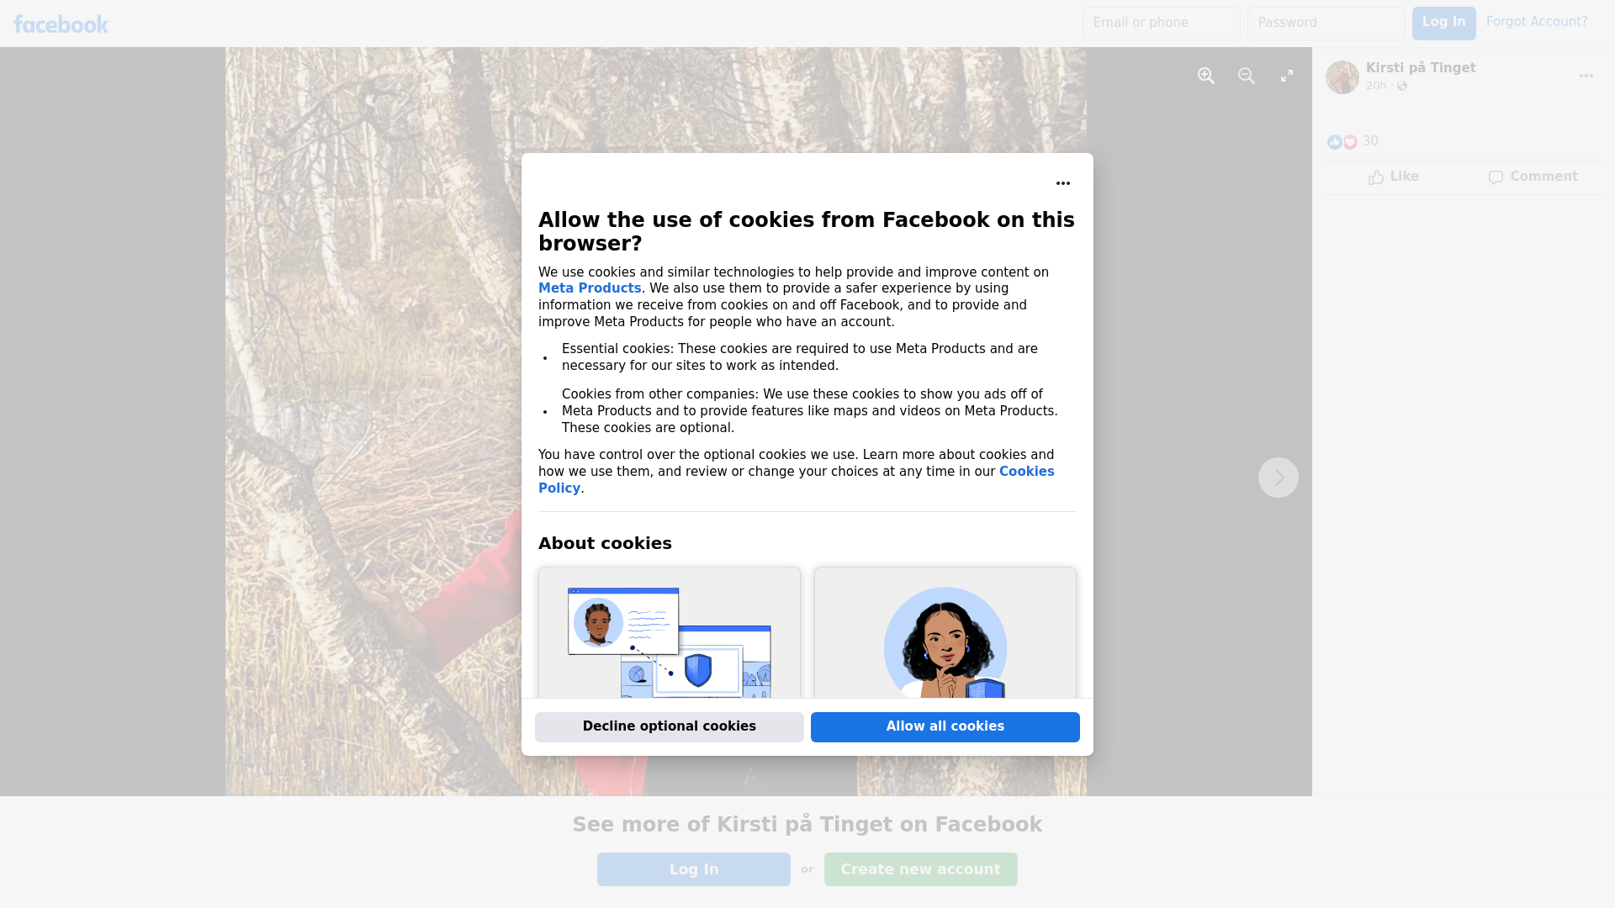Open the Meta Products link
Screen dimensions: 1615x908
coord(590,288)
